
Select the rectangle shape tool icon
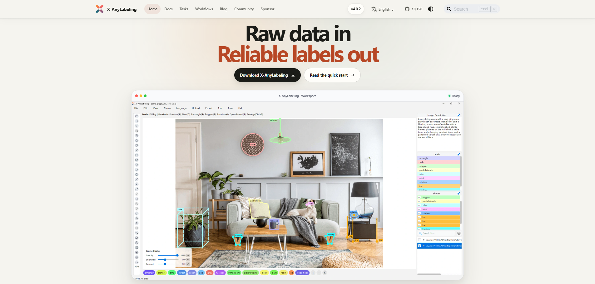[x=136, y=155]
